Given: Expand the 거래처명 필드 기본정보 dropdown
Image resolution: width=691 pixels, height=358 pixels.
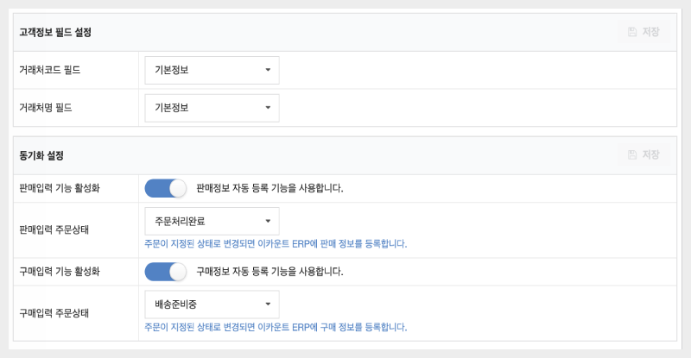Looking at the screenshot, I should pyautogui.click(x=212, y=108).
